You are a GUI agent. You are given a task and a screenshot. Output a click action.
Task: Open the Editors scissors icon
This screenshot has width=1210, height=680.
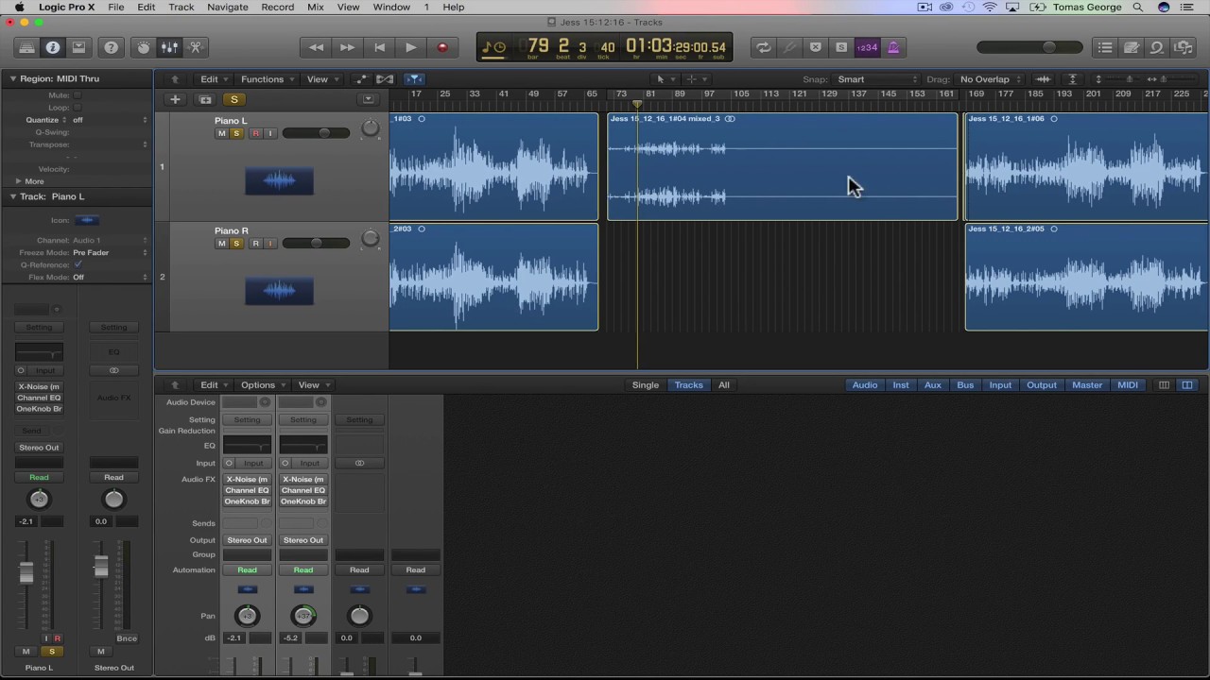196,47
